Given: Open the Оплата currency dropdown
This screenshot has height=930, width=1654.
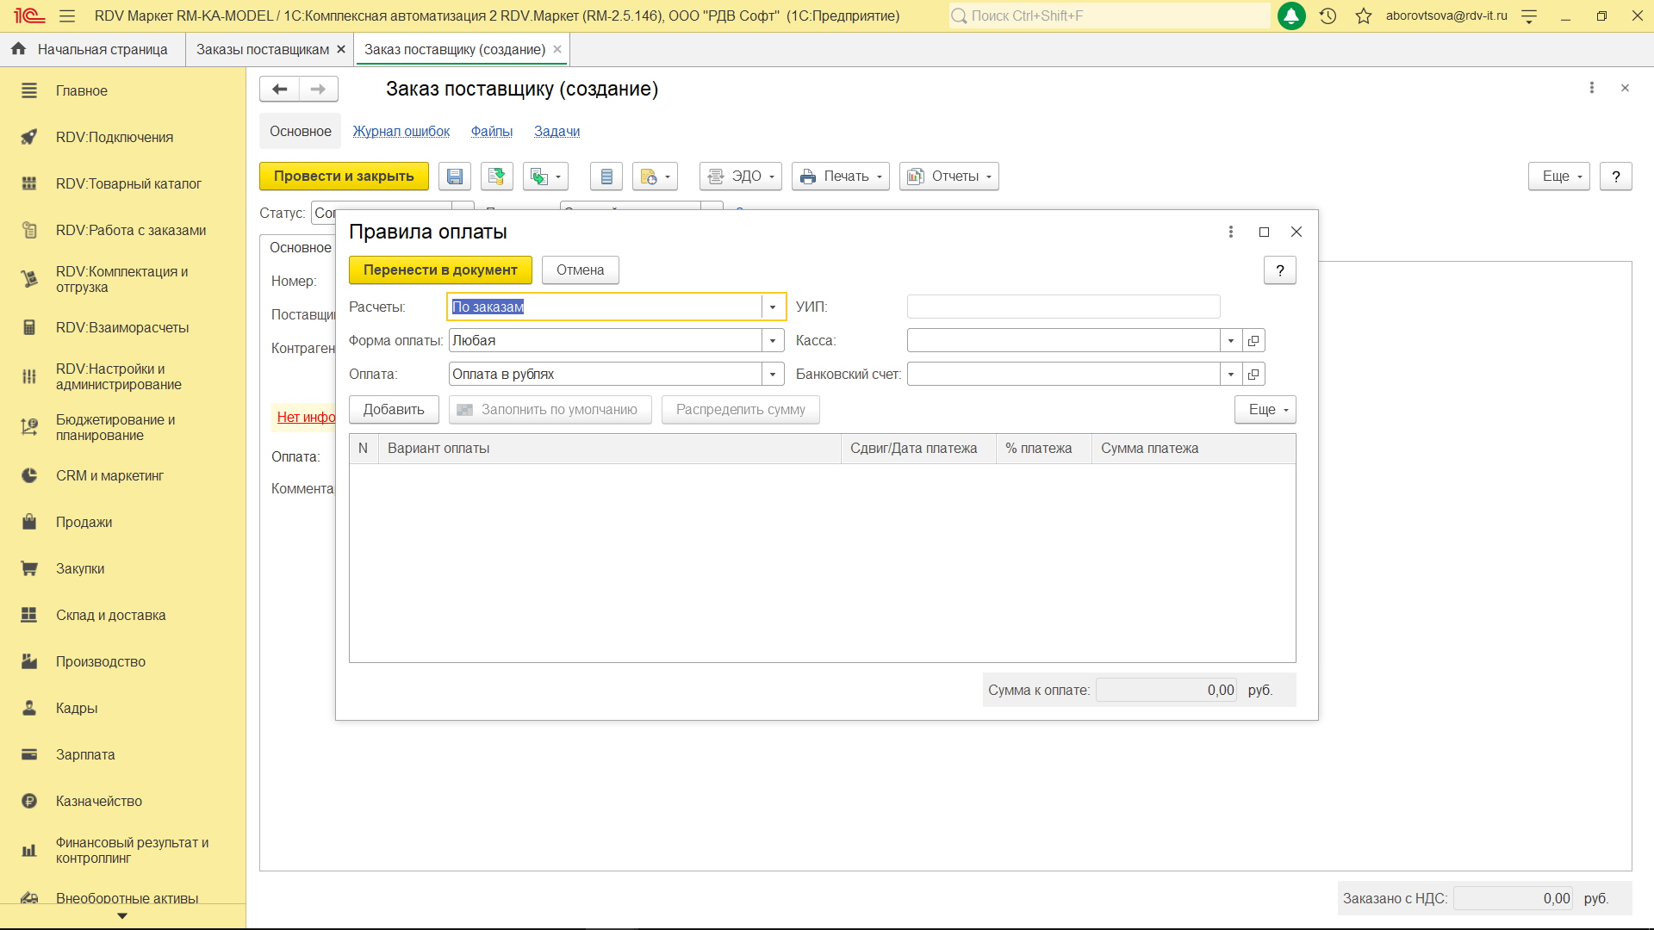Looking at the screenshot, I should tap(773, 375).
